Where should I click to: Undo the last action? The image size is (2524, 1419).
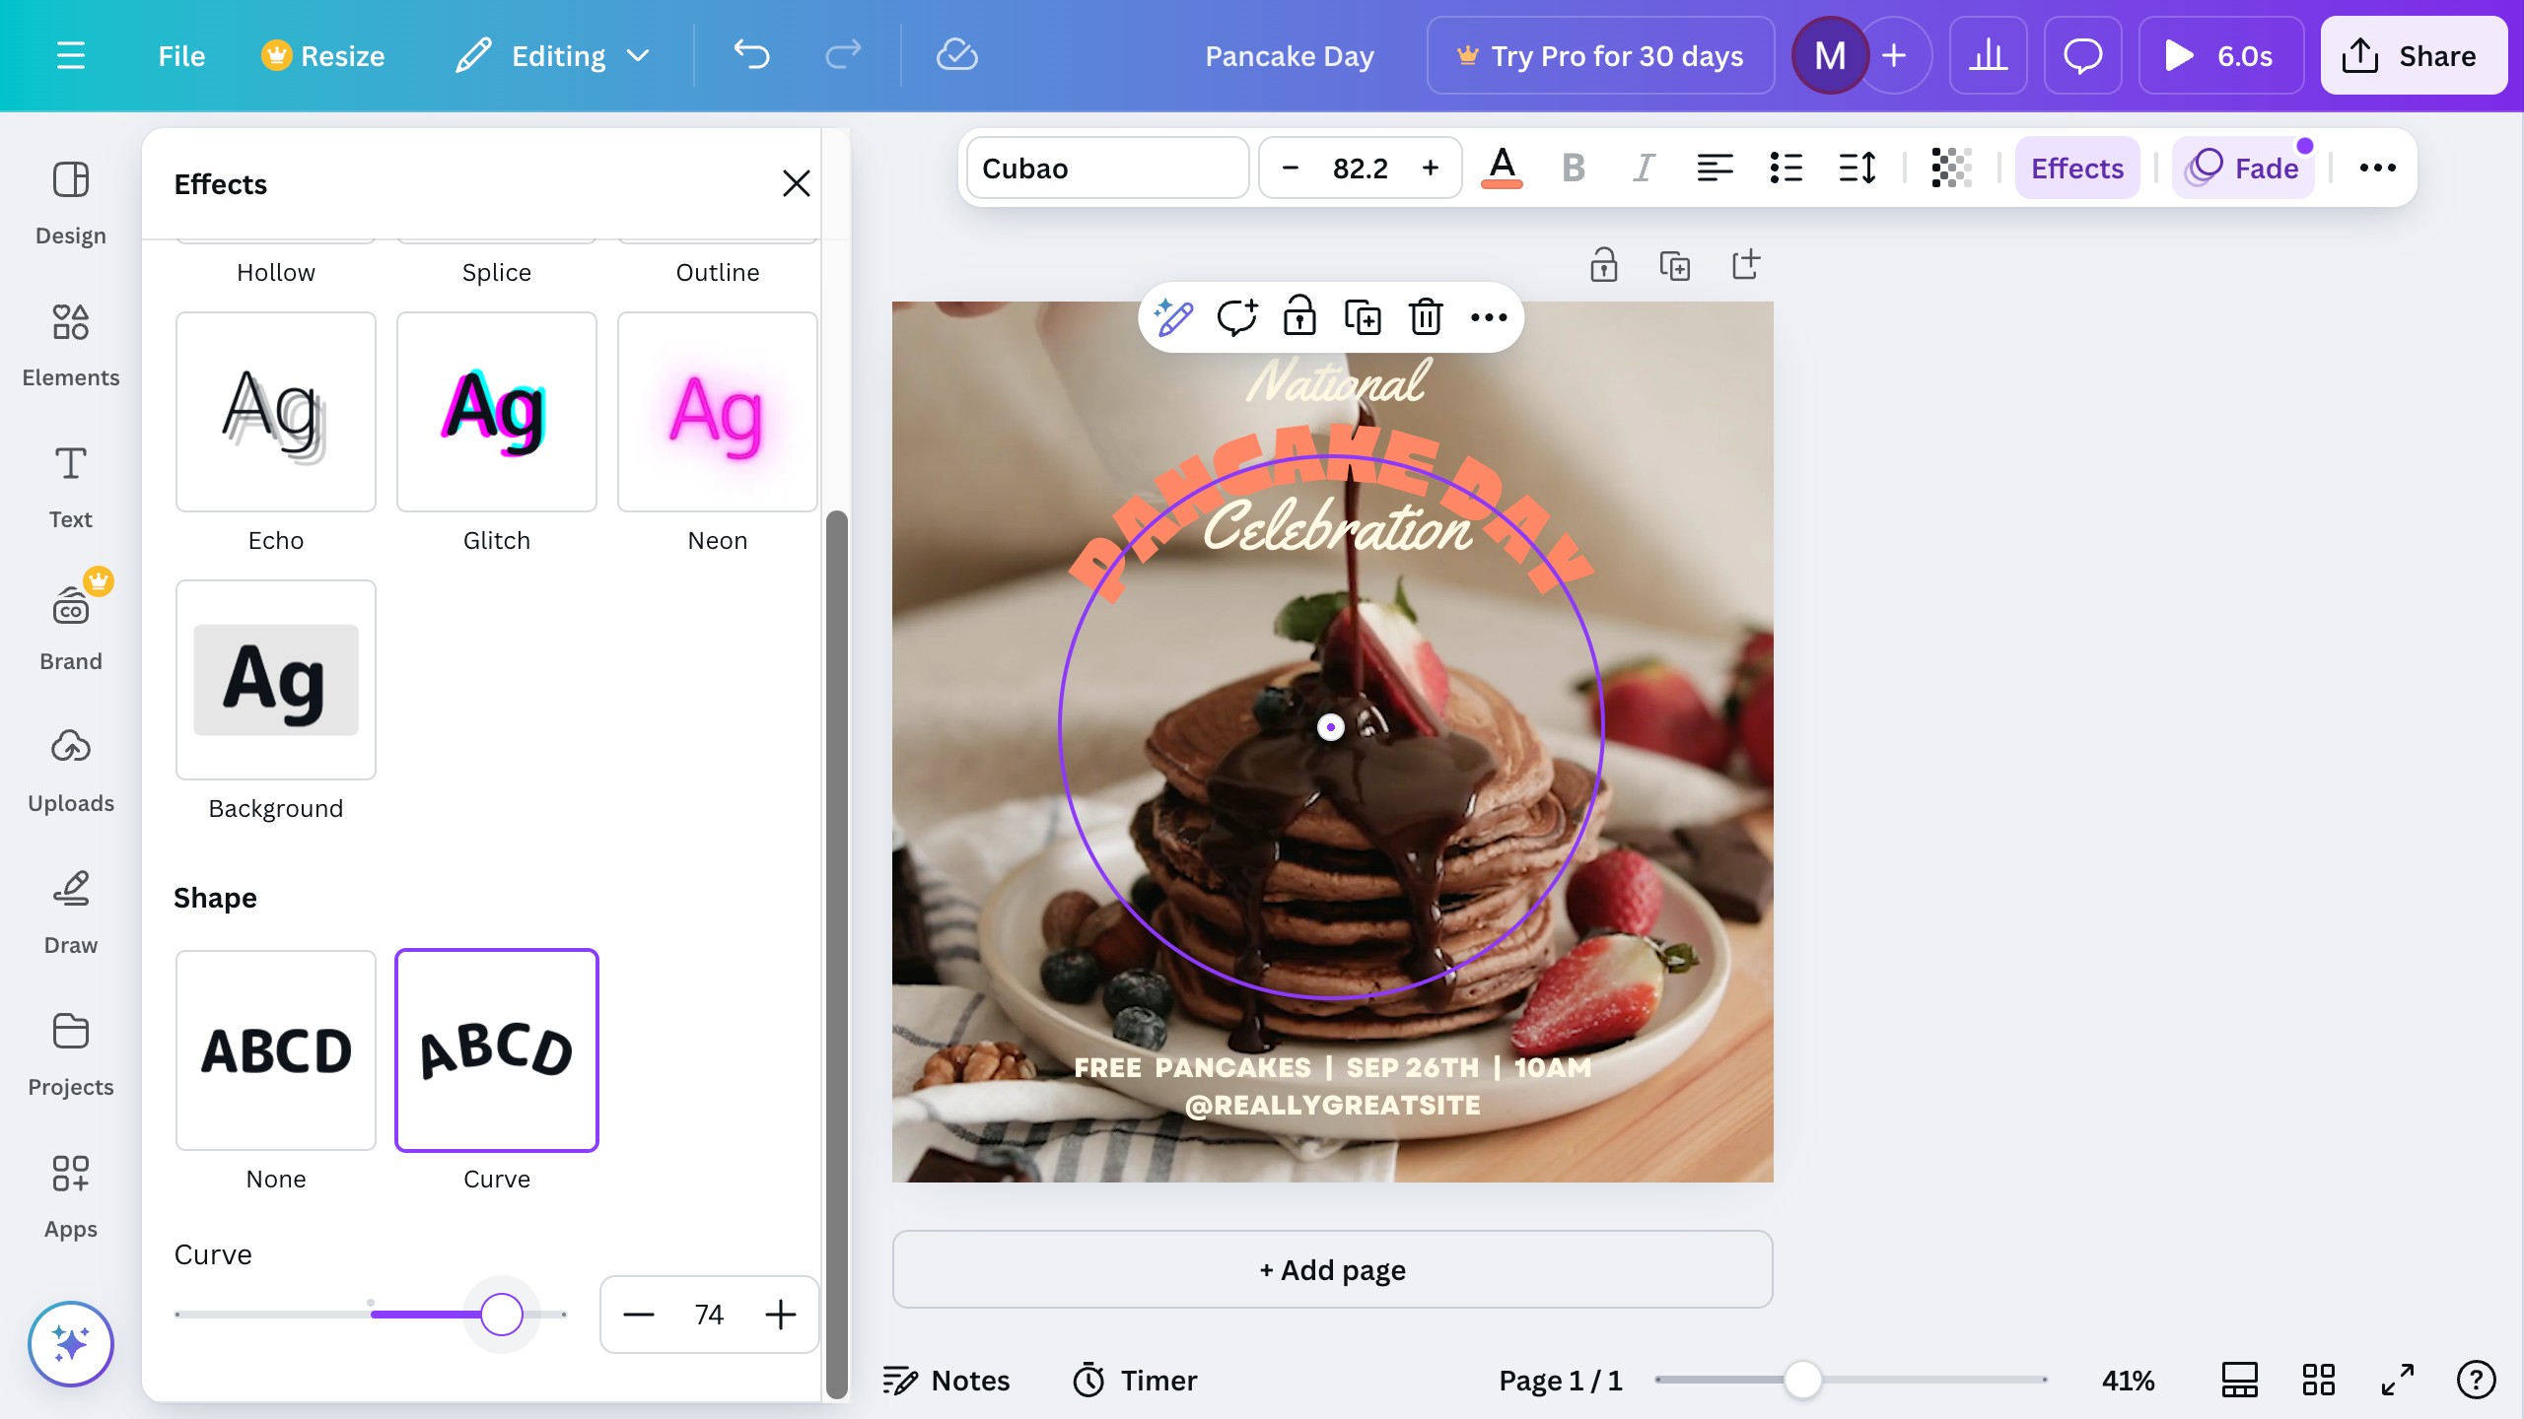(x=751, y=56)
